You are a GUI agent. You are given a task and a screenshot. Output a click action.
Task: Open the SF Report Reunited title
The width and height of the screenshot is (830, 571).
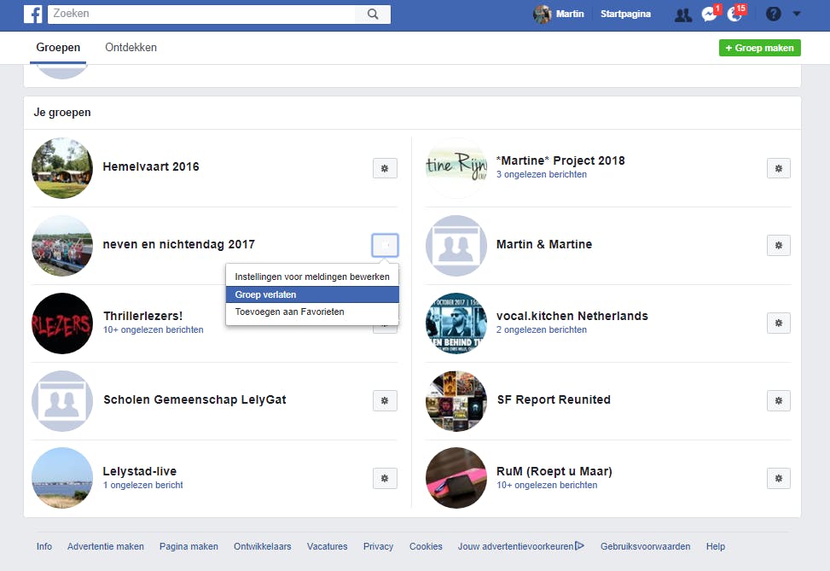pyautogui.click(x=554, y=400)
